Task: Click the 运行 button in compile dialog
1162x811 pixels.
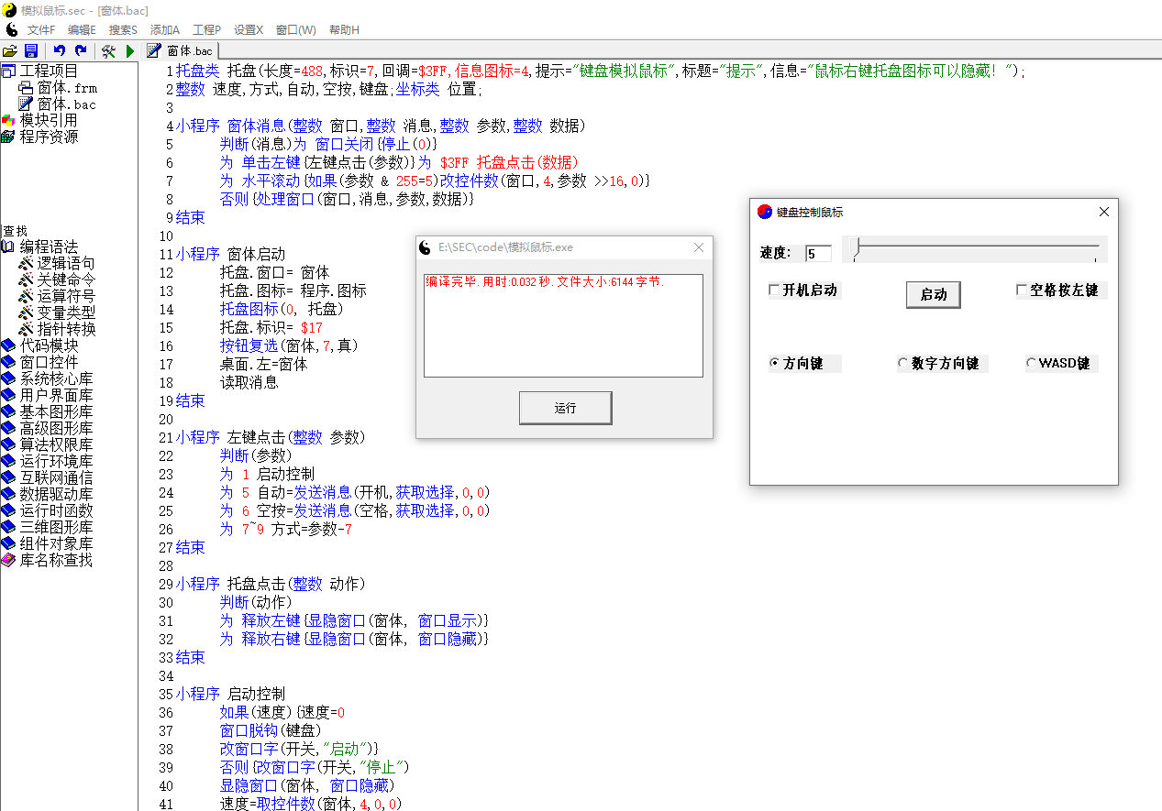Action: [x=565, y=408]
